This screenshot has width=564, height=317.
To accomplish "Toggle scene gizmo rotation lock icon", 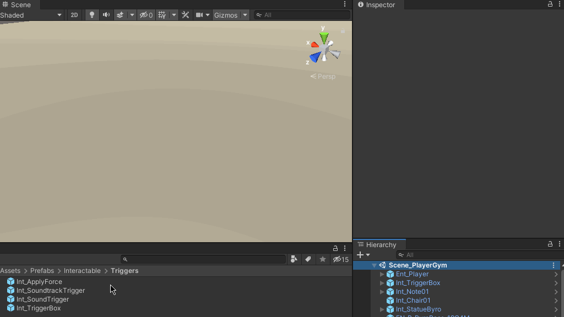I will pyautogui.click(x=343, y=31).
